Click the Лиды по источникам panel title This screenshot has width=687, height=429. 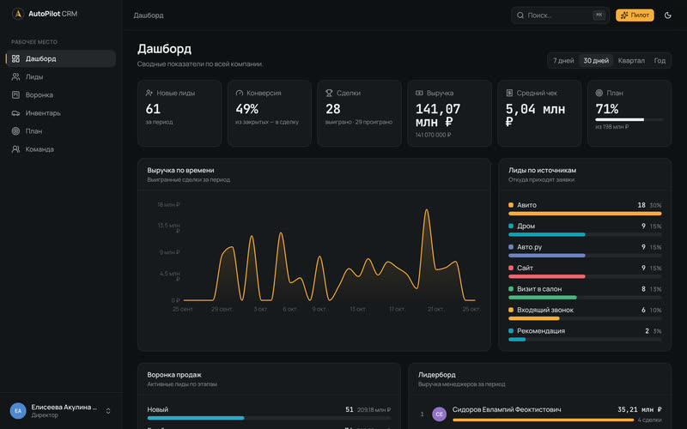[542, 170]
